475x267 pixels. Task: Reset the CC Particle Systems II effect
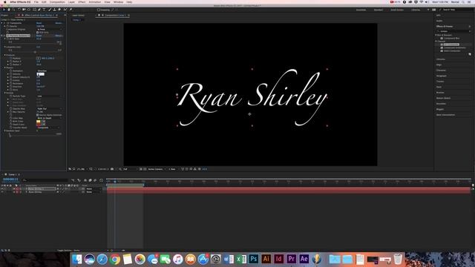click(x=39, y=36)
